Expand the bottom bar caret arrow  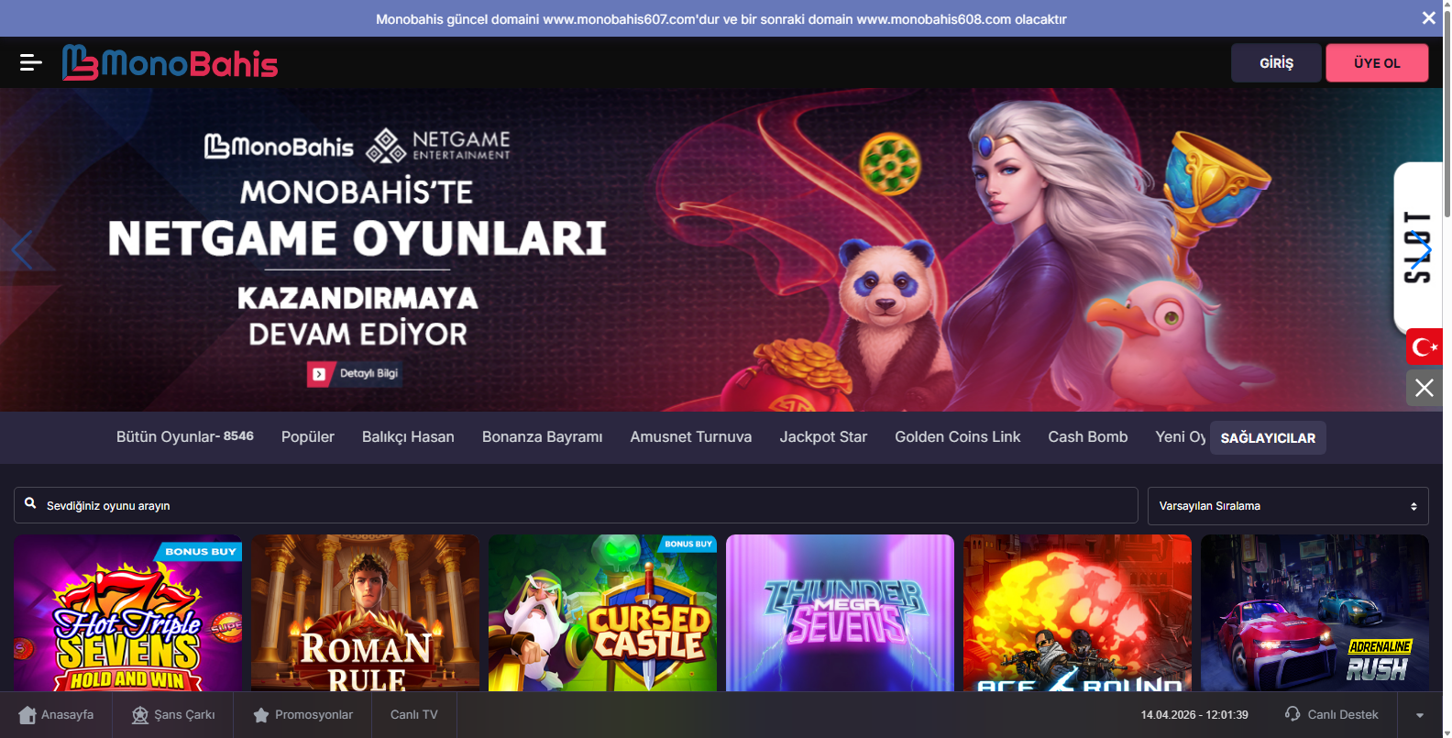click(x=1420, y=715)
